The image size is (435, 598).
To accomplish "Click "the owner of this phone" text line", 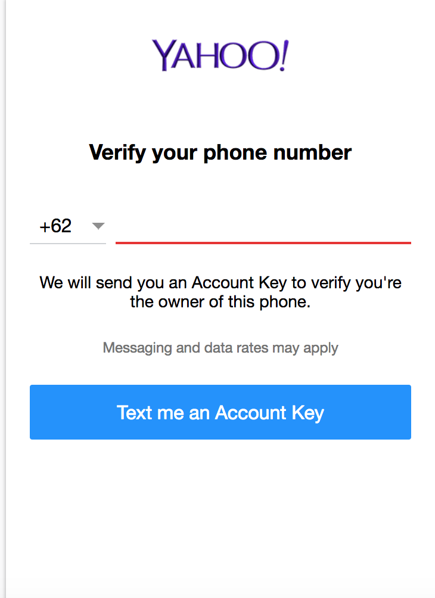I will point(220,301).
